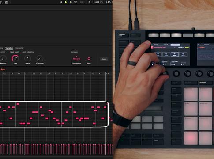This screenshot has height=159, width=214.
Task: Enable the Link button in header
Action: (x=82, y=2)
